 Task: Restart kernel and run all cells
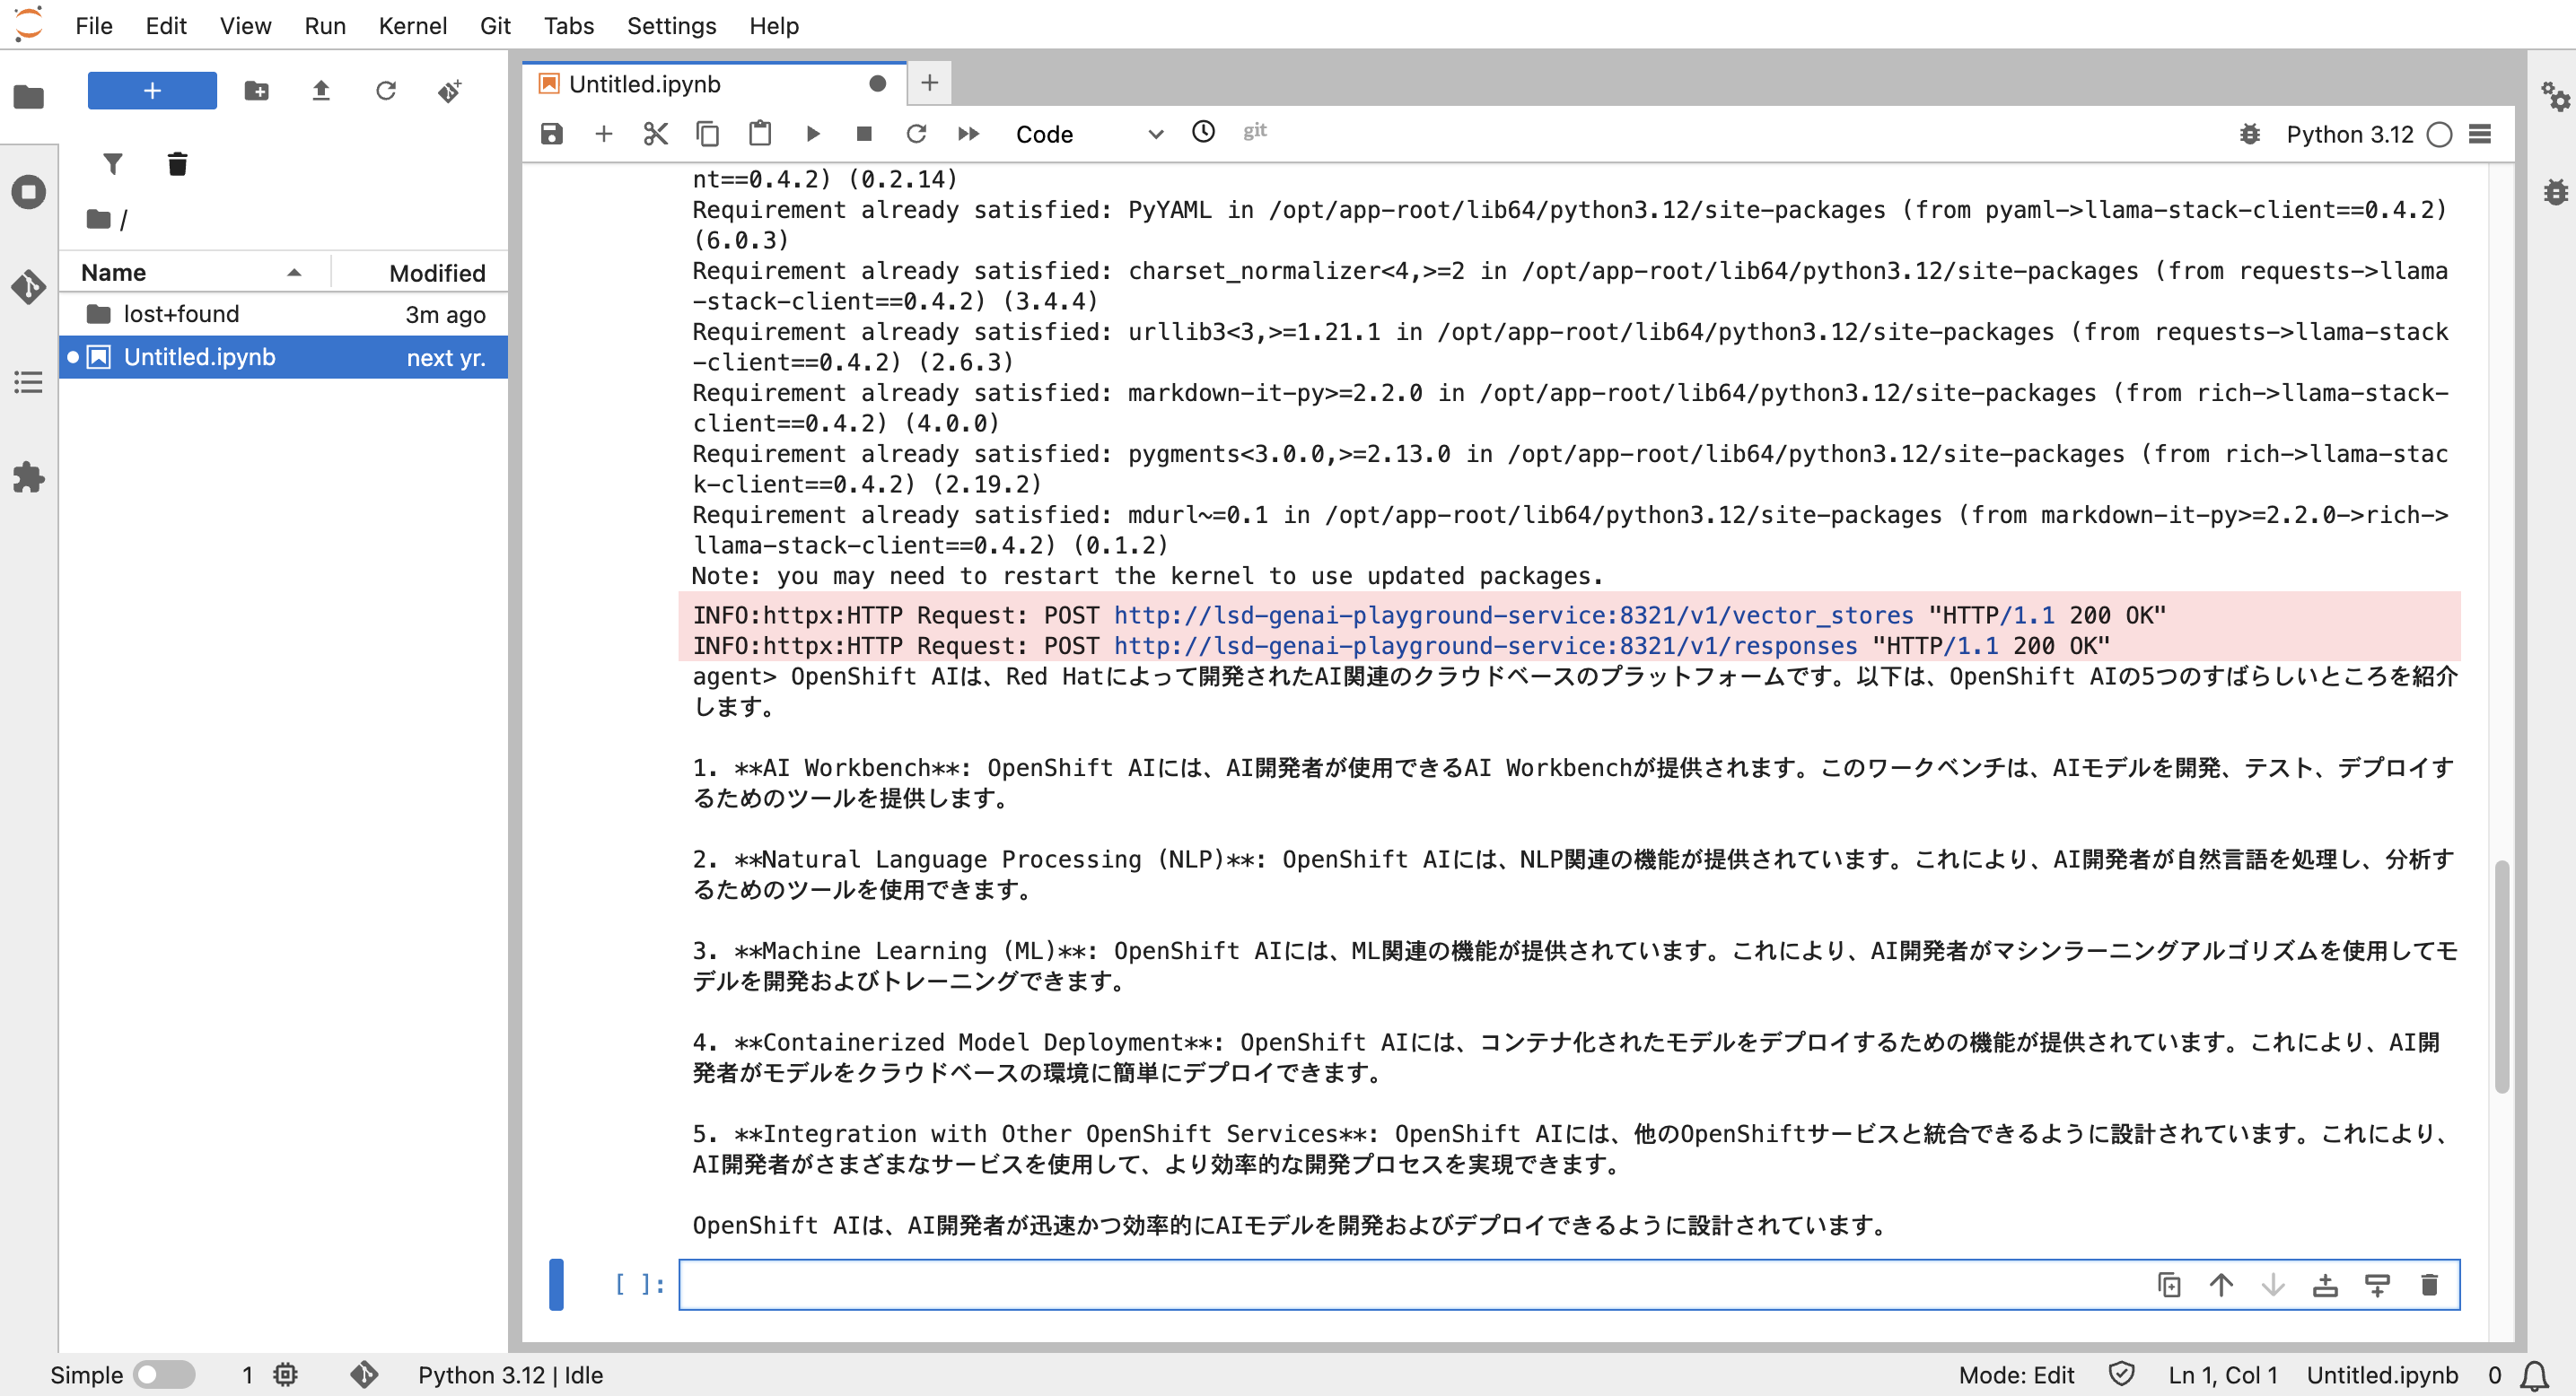point(968,134)
